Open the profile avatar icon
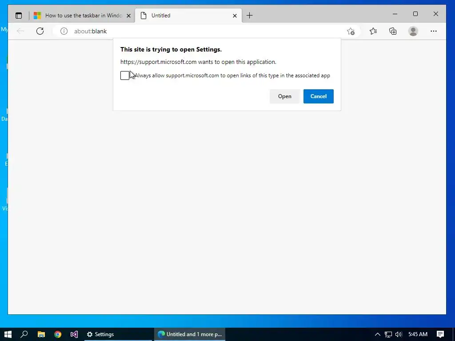Screen dimensions: 455x341 pyautogui.click(x=413, y=31)
